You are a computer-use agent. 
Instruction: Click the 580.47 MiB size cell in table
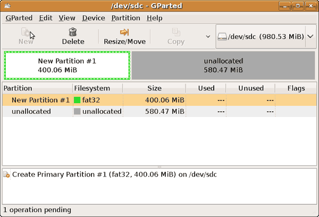pos(165,111)
